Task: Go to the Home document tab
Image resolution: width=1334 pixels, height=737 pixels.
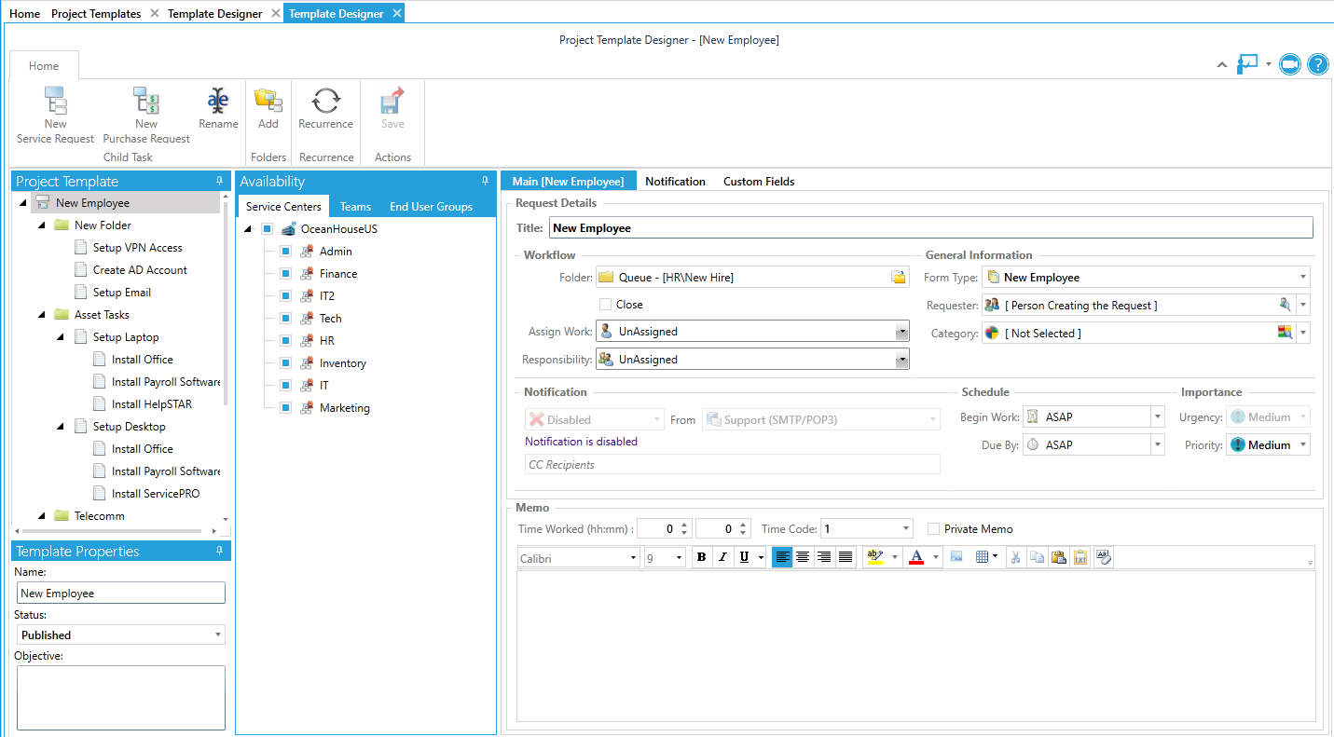Action: pyautogui.click(x=24, y=14)
